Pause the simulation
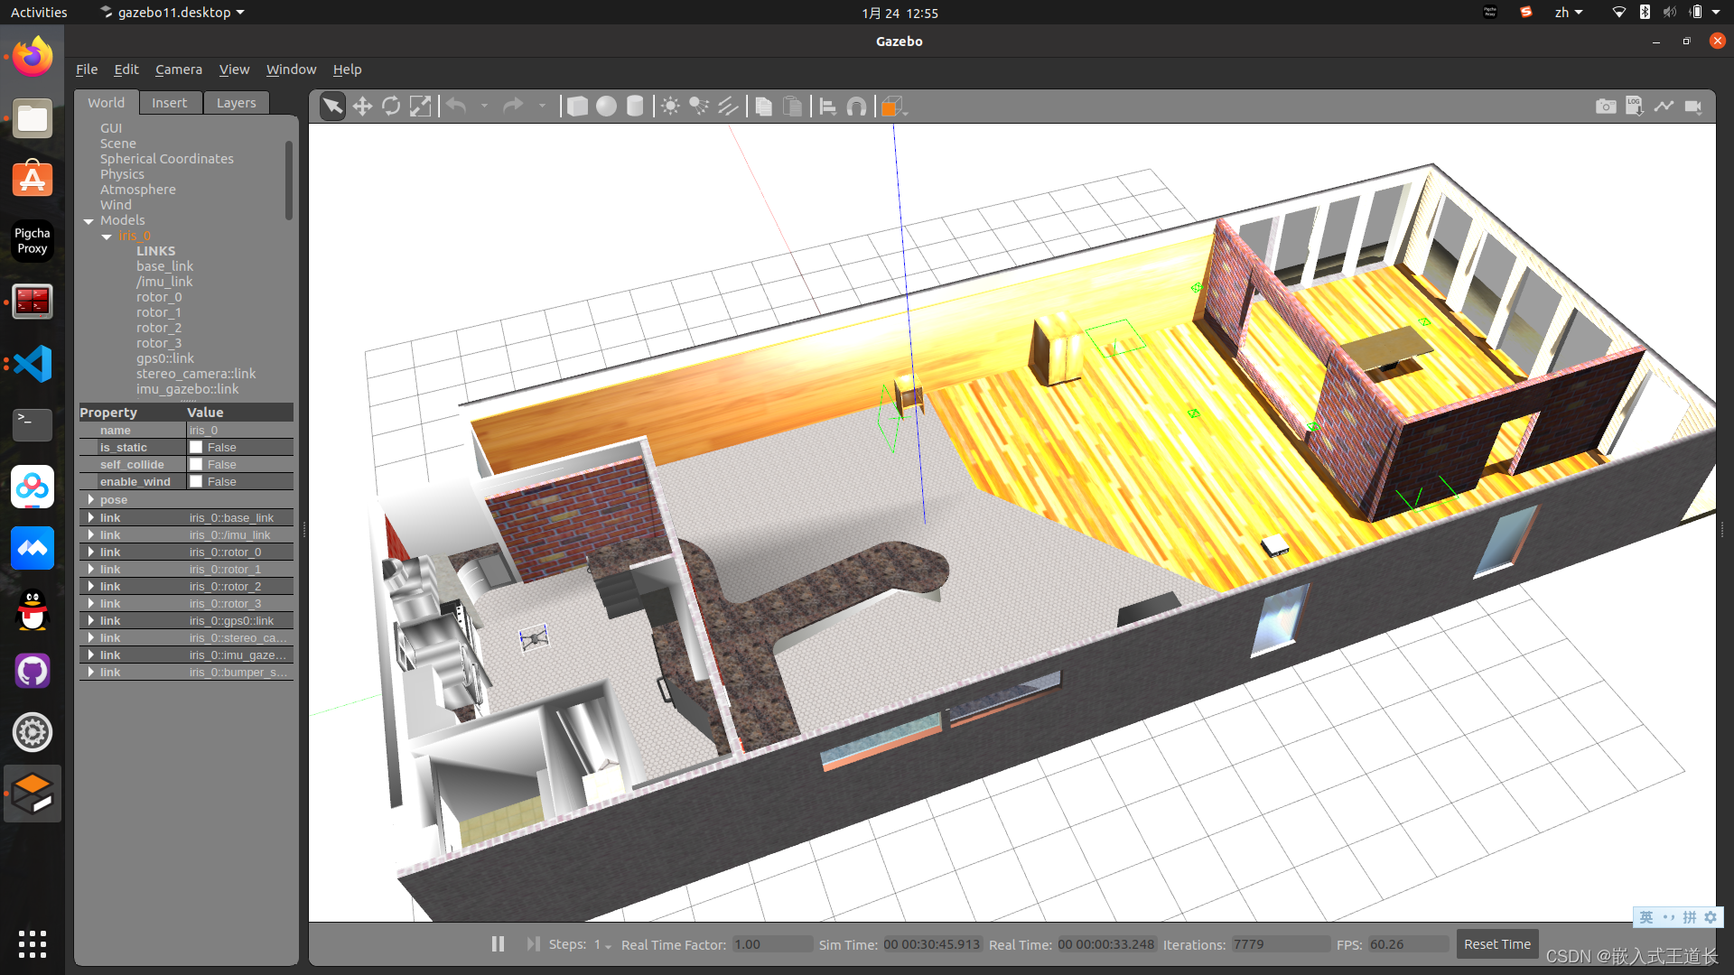Viewport: 1734px width, 975px height. click(x=498, y=944)
